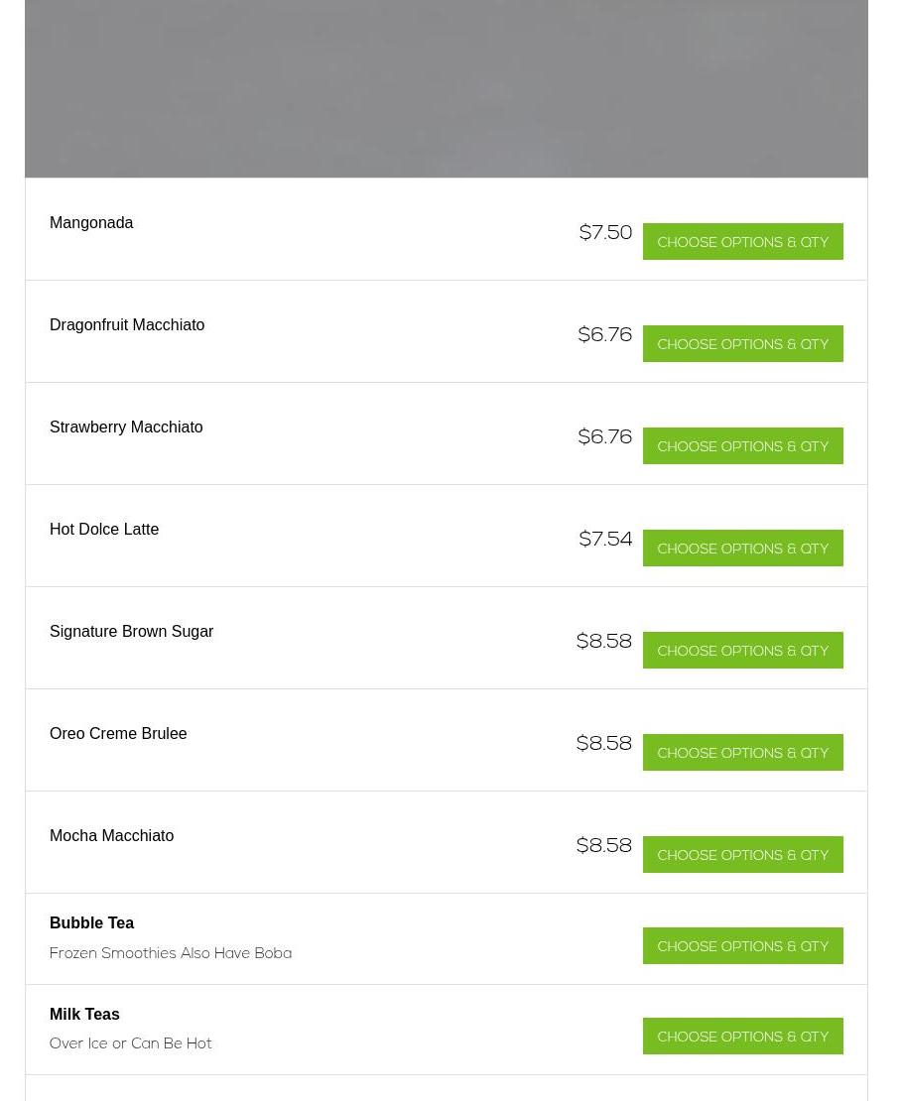Viewport: 903px width, 1101px height.
Task: Select the Mocha Macchiato title
Action: (111, 836)
